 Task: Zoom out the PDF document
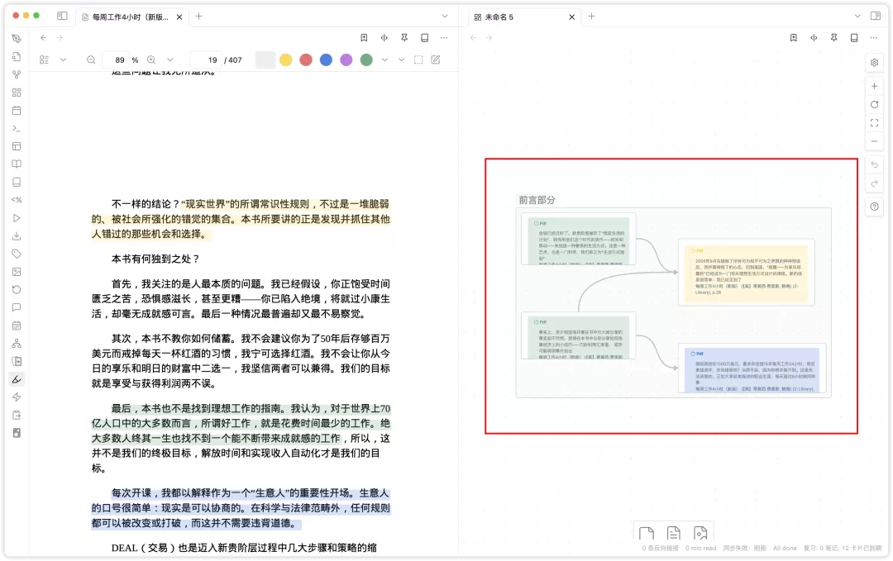coord(91,59)
